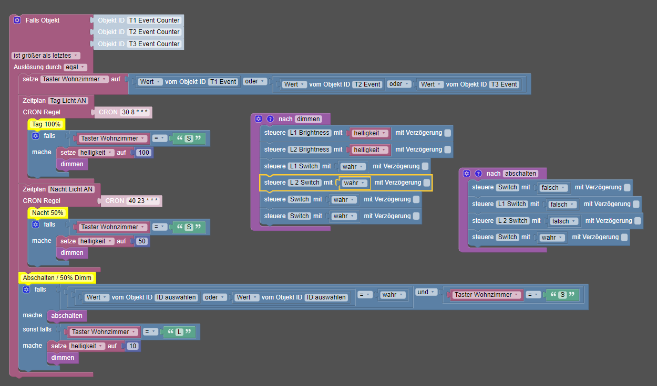Tick Verzögerung checkbox for L2 Brightness

point(447,149)
